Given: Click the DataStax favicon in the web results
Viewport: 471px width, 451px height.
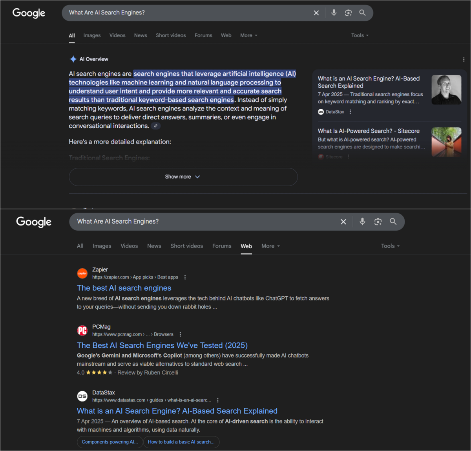Looking at the screenshot, I should (82, 396).
